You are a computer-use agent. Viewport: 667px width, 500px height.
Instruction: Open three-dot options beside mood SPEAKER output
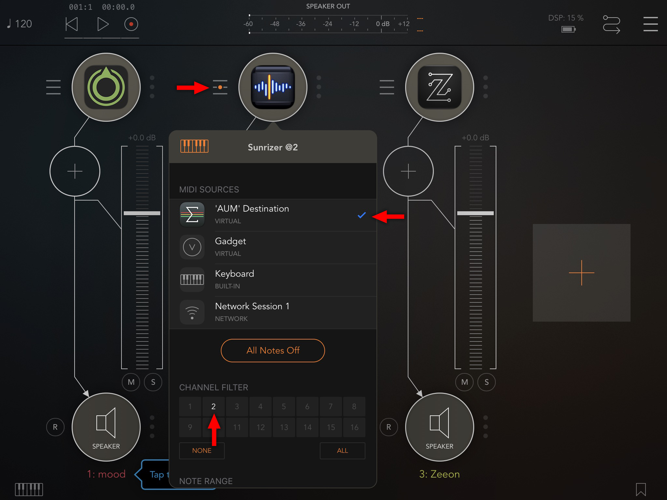152,427
